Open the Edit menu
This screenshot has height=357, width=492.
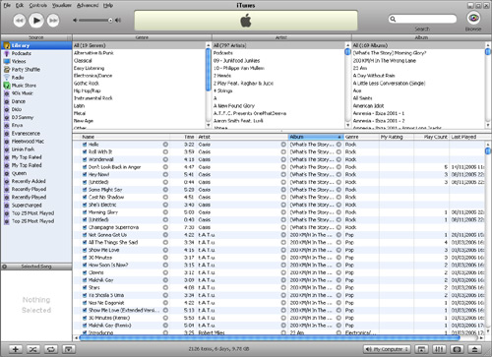20,5
